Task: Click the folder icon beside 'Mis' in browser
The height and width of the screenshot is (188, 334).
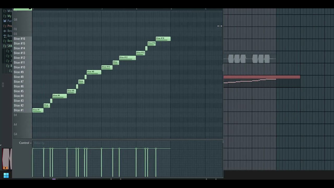Action: [5, 11]
